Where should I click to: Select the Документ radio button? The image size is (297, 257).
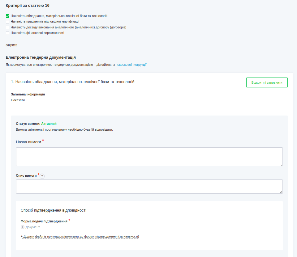[x=23, y=227]
